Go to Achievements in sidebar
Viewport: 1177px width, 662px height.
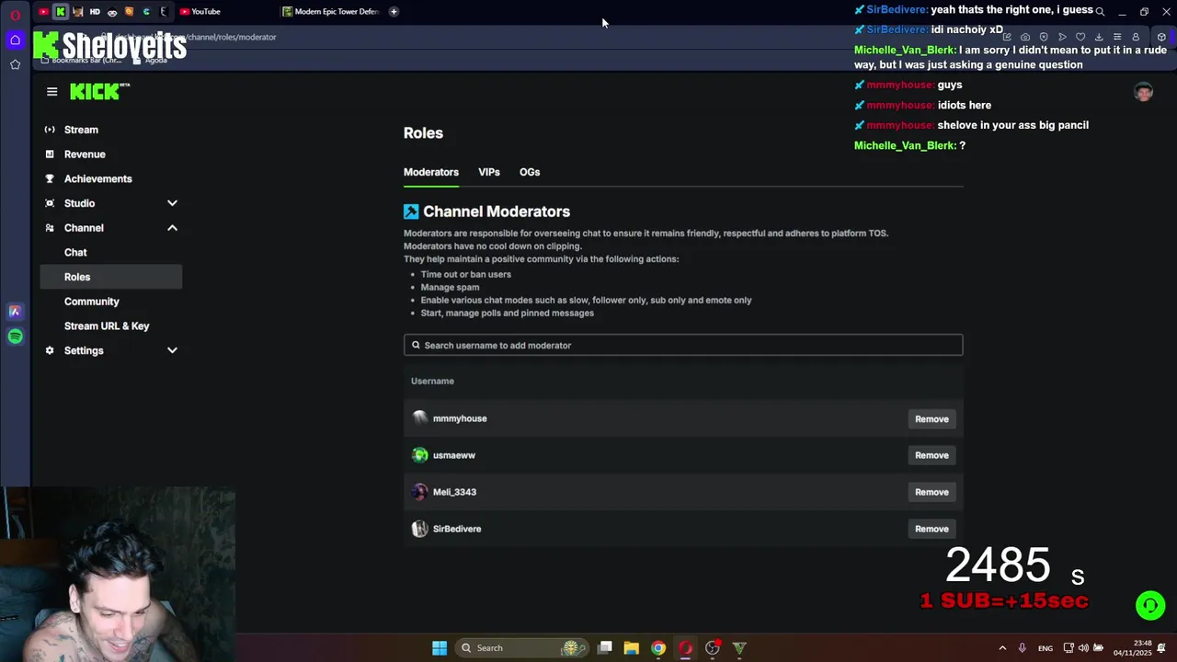pyautogui.click(x=98, y=178)
